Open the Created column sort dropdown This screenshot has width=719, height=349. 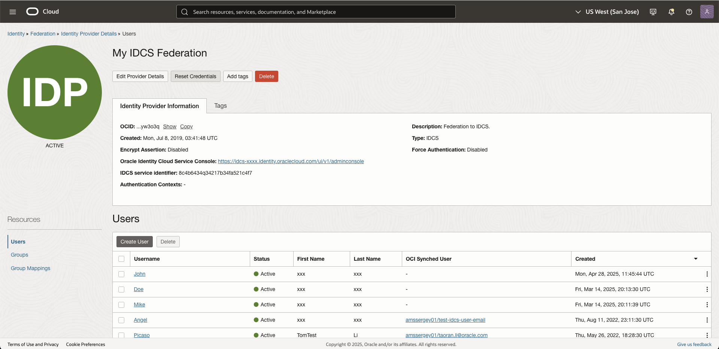coord(696,258)
